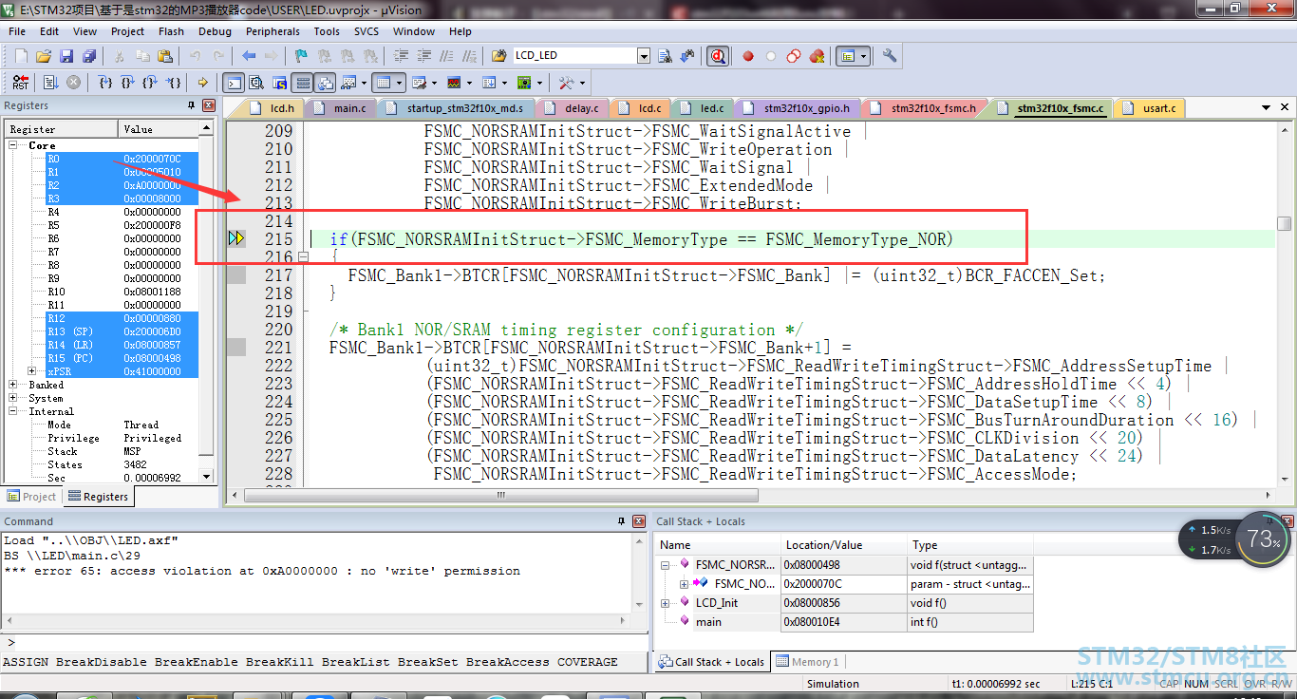Switch to the Memory 1 tab
This screenshot has width=1297, height=699.
point(807,662)
